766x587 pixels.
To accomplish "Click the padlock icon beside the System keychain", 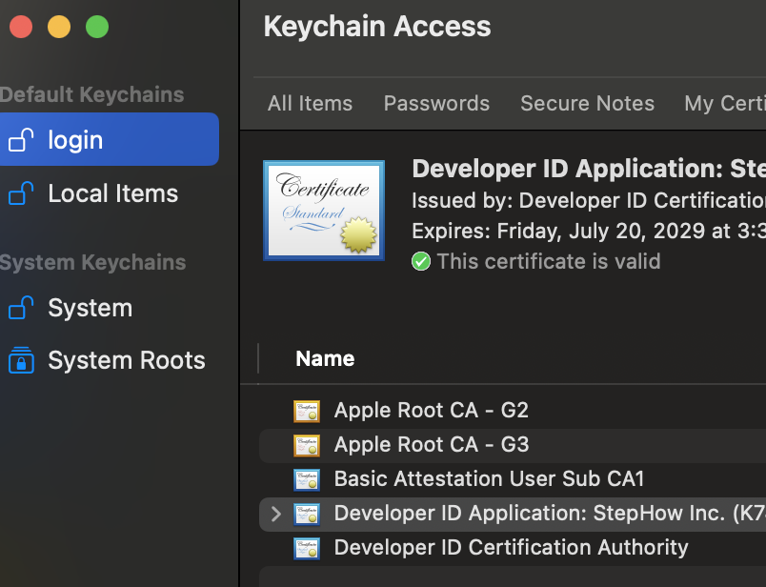I will (x=21, y=307).
